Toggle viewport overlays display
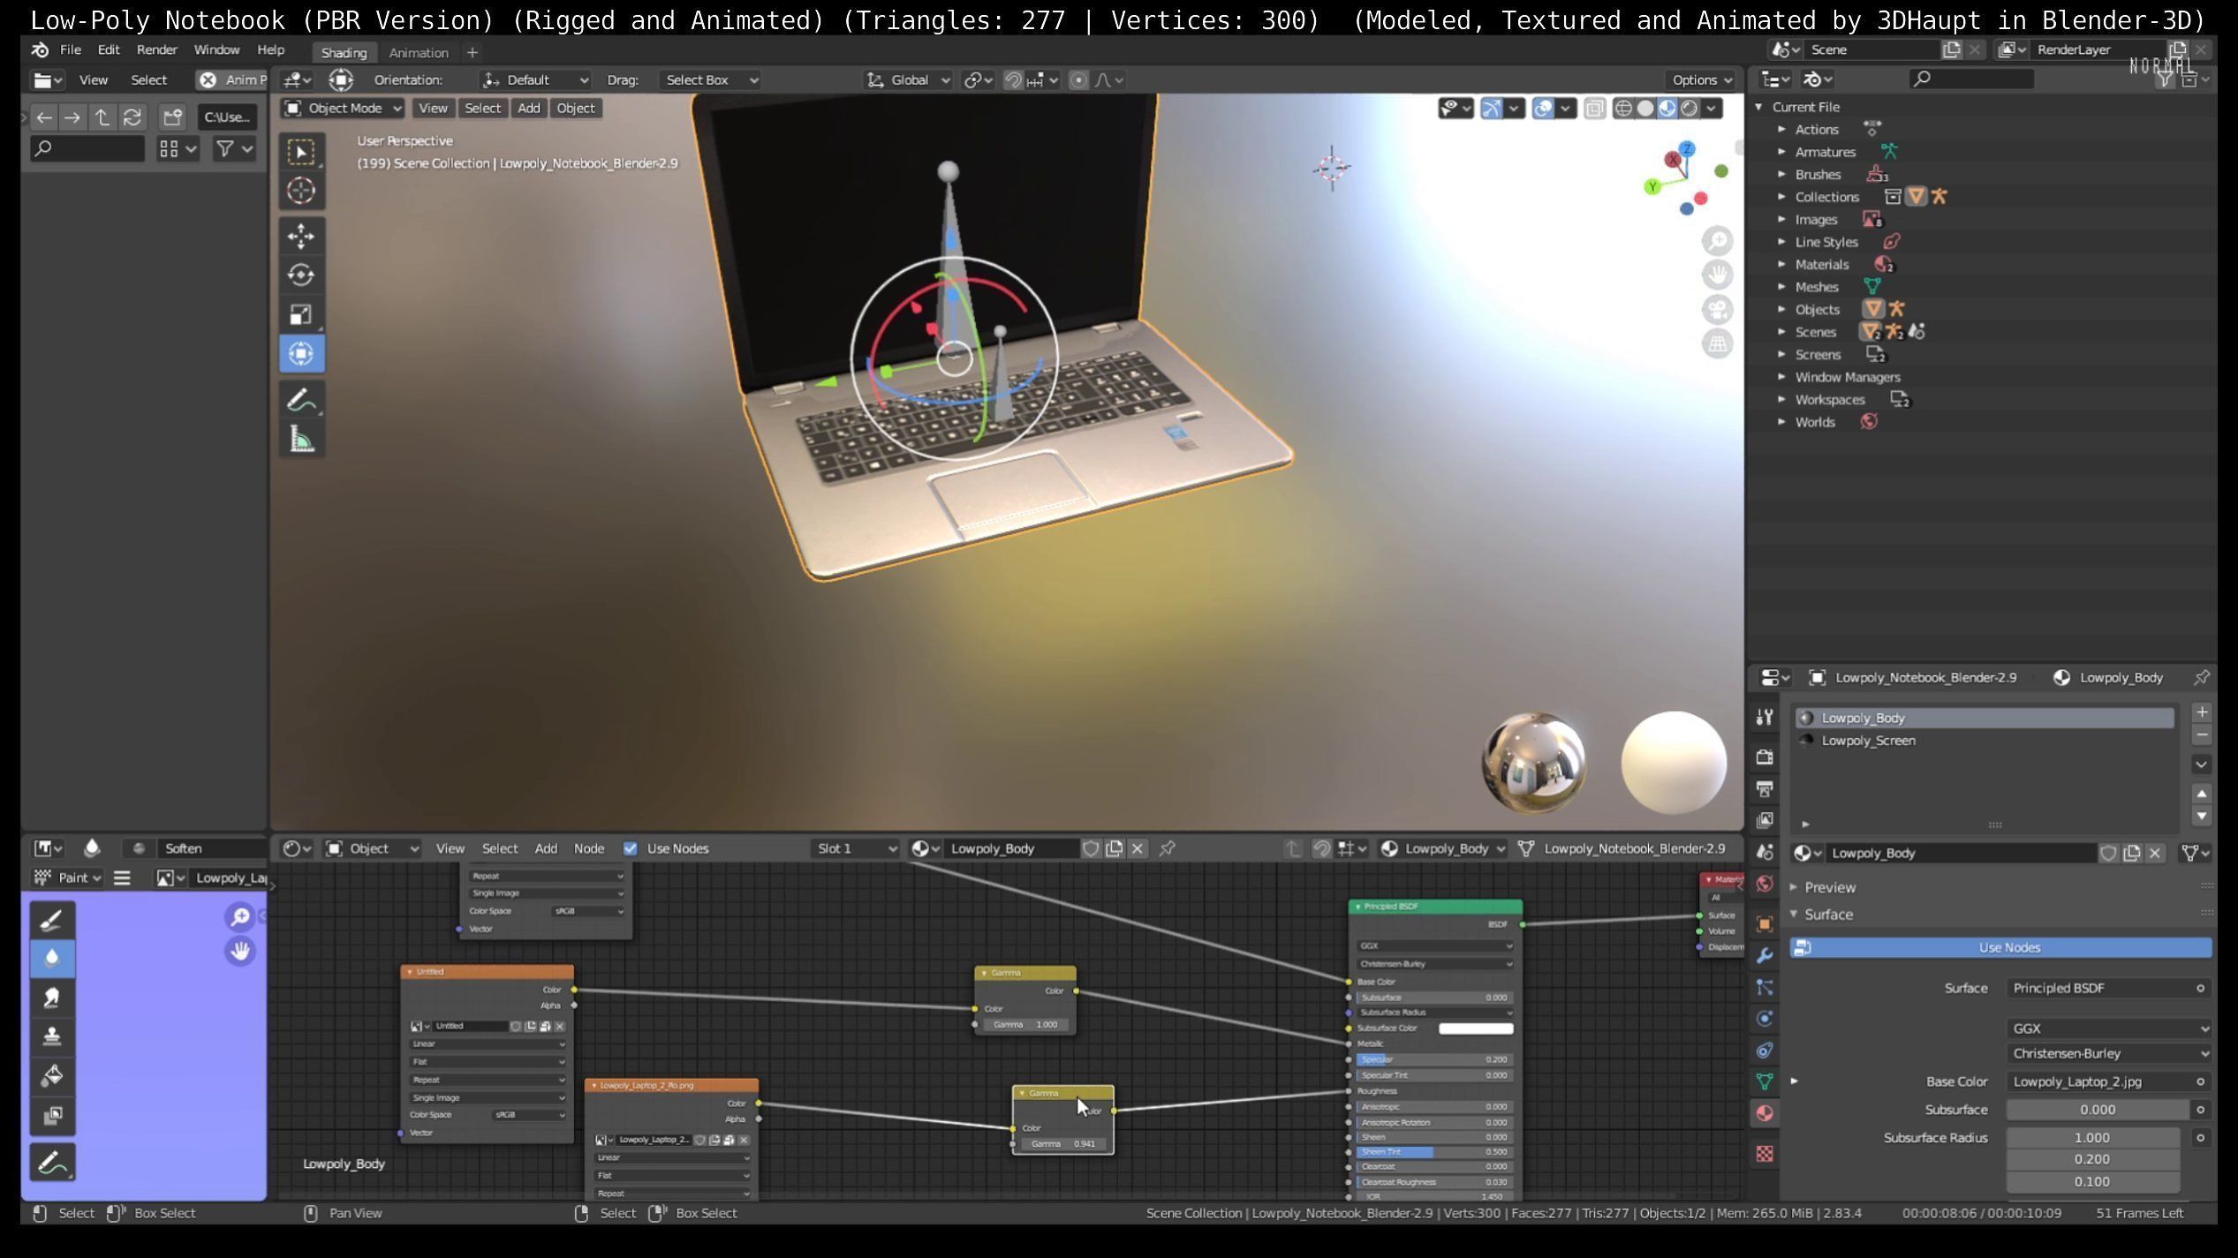This screenshot has width=2238, height=1258. (1543, 108)
